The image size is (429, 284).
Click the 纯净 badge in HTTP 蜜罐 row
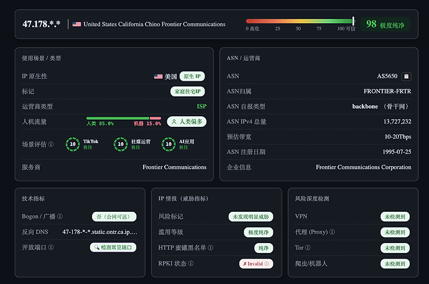[264, 248]
